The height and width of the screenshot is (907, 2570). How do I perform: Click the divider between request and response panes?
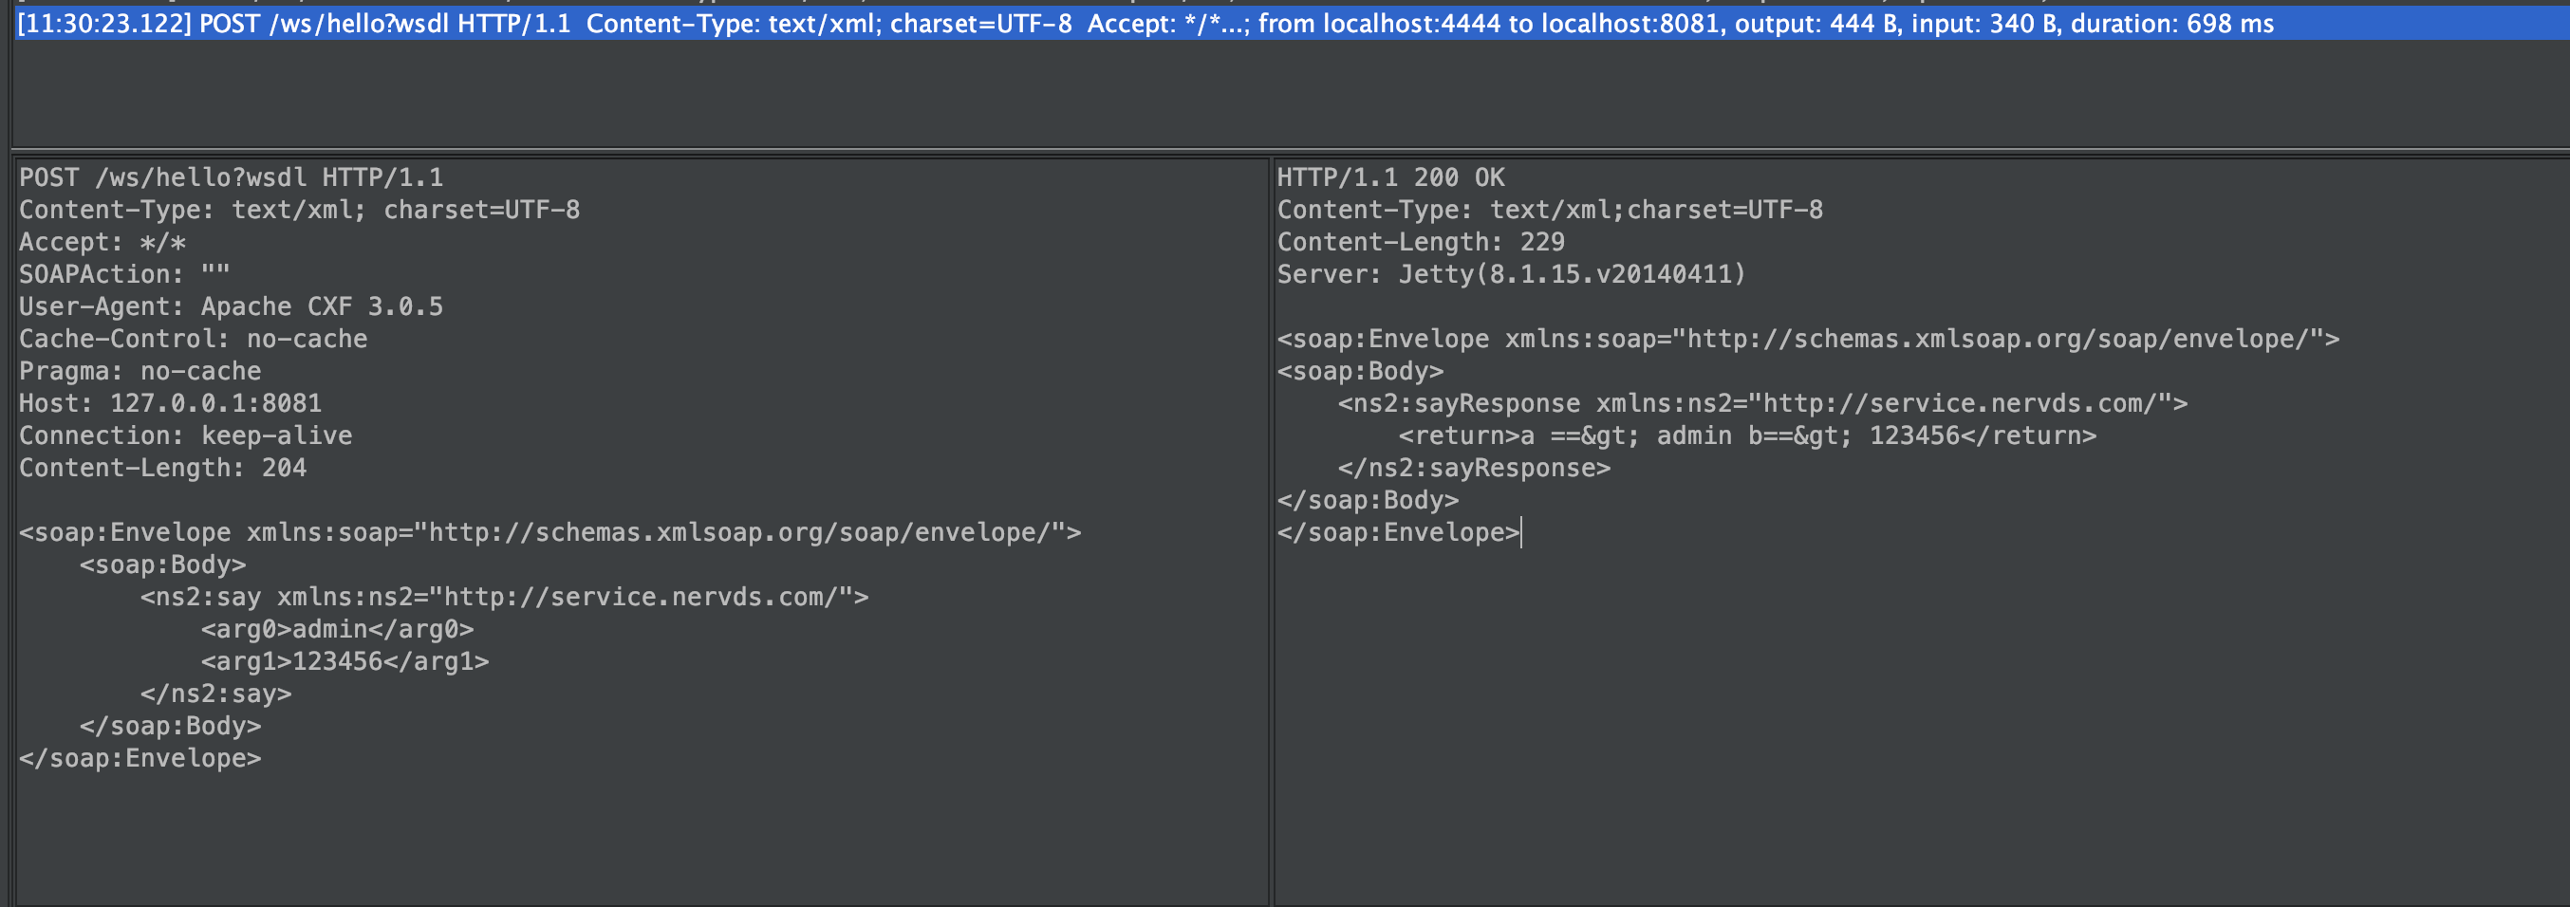point(1271,528)
